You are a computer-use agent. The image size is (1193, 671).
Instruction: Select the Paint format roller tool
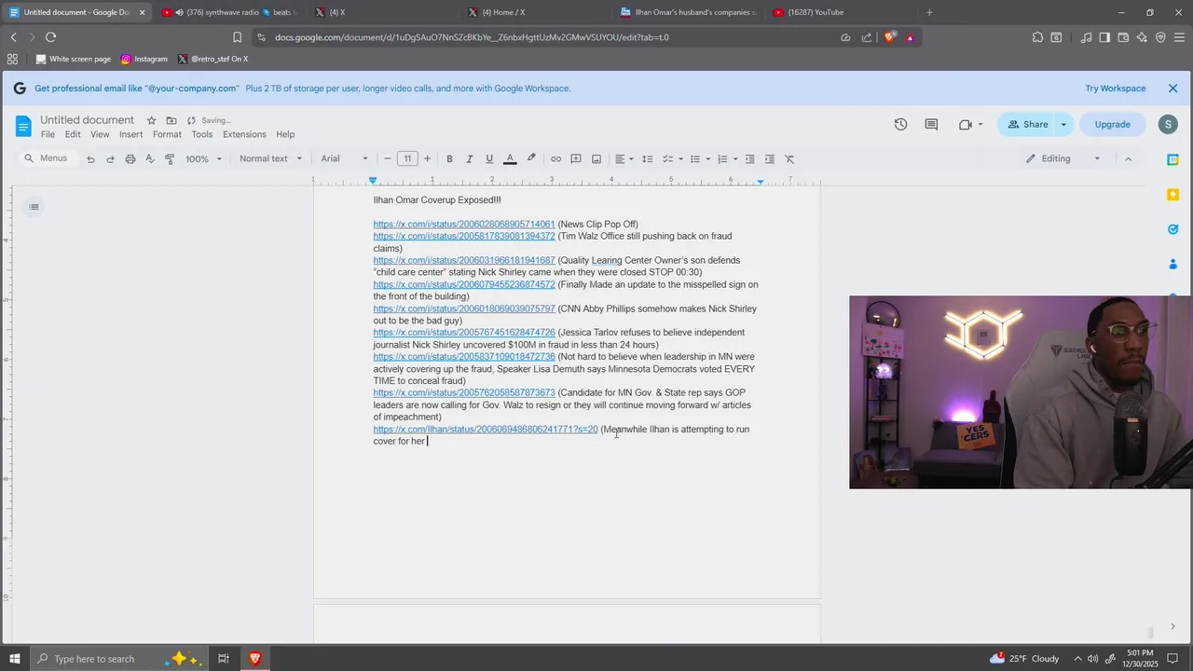click(x=170, y=159)
